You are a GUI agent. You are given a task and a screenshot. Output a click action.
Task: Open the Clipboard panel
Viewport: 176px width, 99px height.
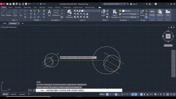point(160,15)
